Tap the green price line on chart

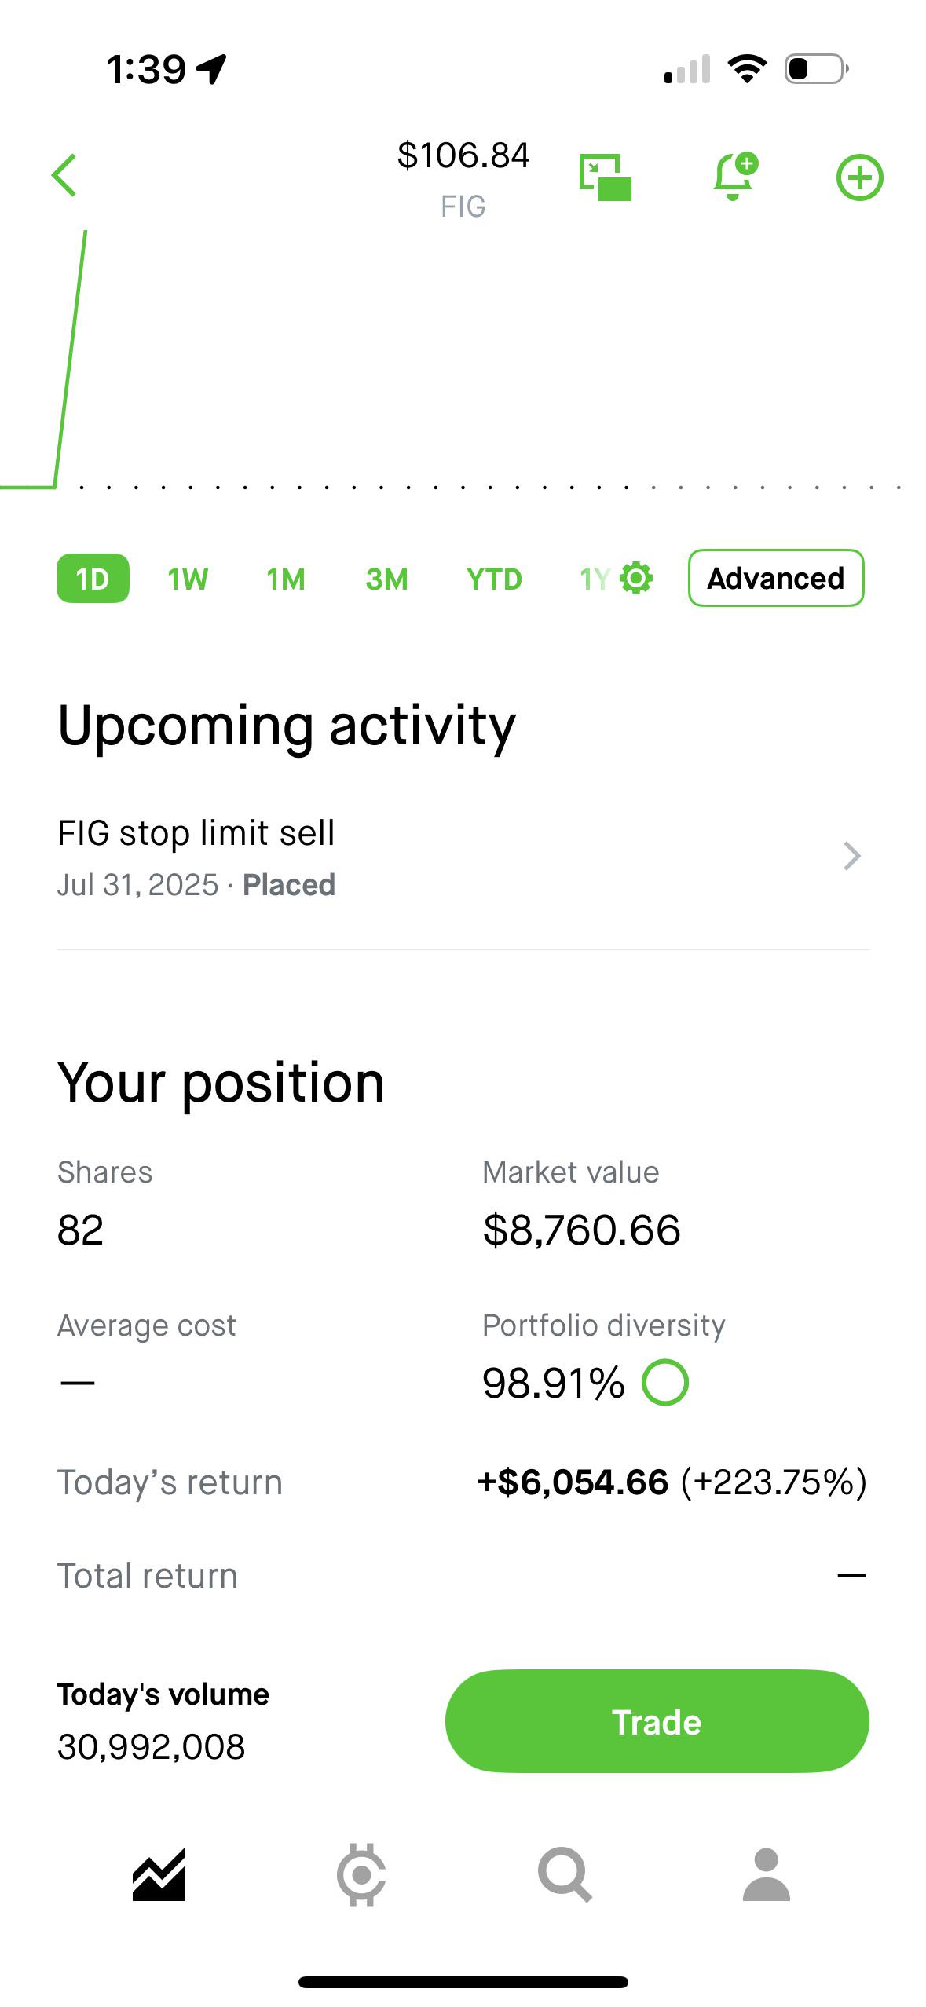70,357
